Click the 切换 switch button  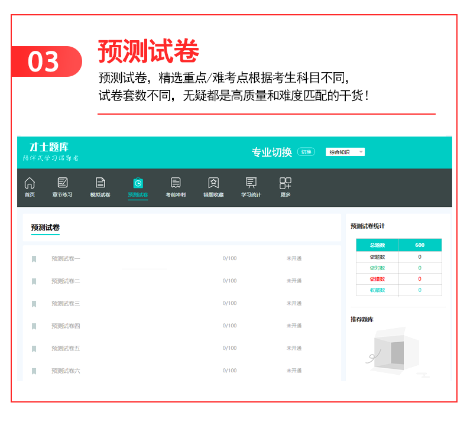pyautogui.click(x=306, y=152)
